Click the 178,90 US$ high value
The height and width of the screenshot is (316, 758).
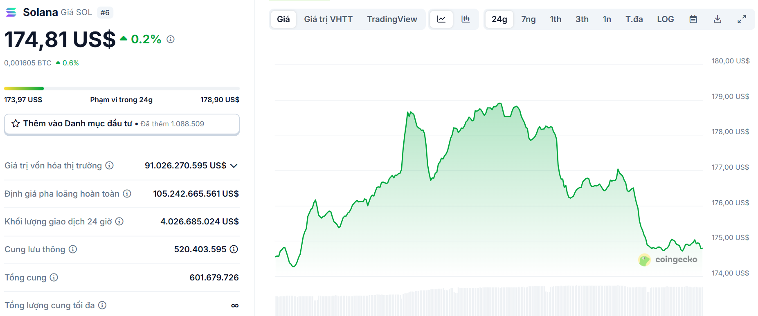(220, 100)
